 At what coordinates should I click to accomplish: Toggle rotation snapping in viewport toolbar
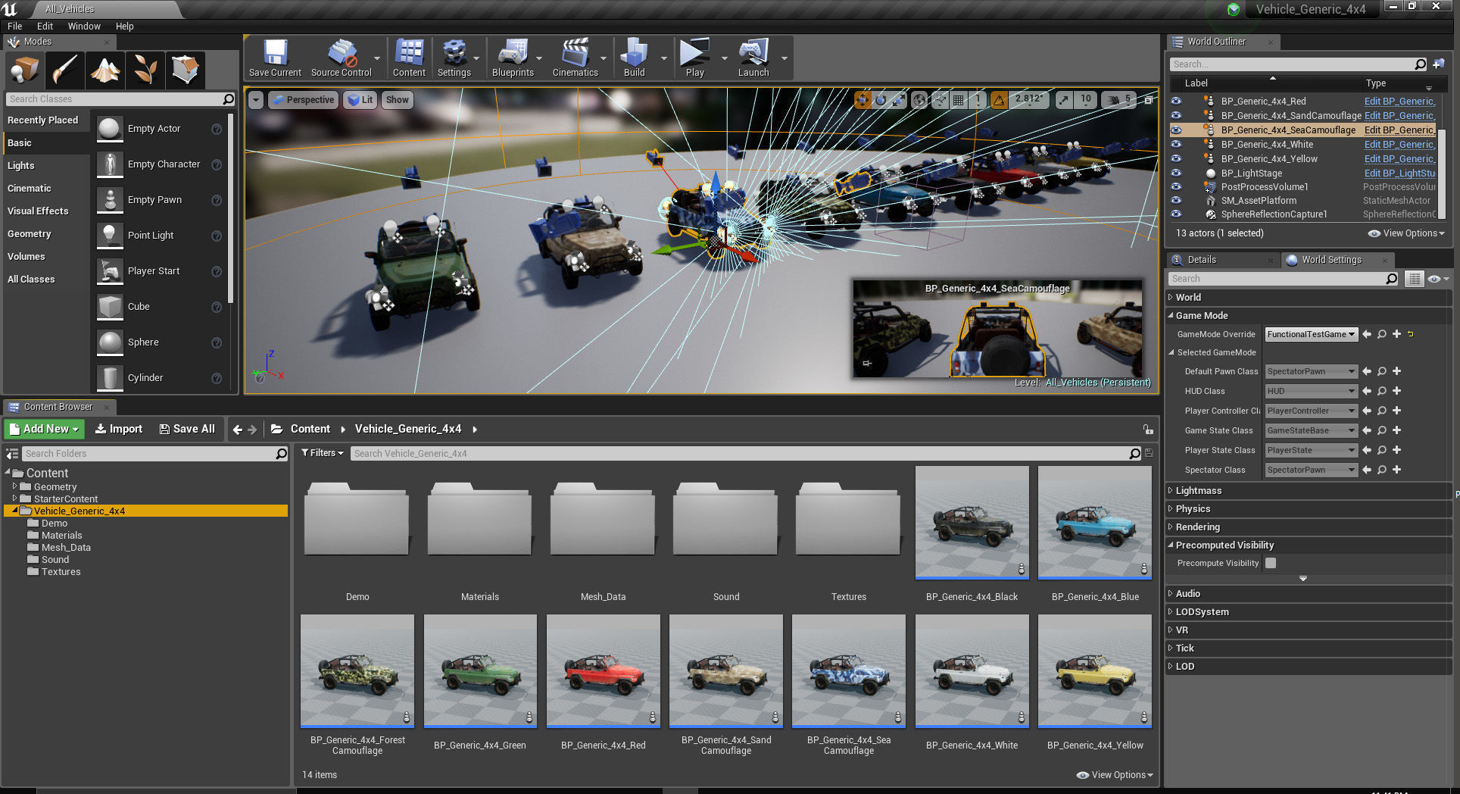coord(1000,100)
